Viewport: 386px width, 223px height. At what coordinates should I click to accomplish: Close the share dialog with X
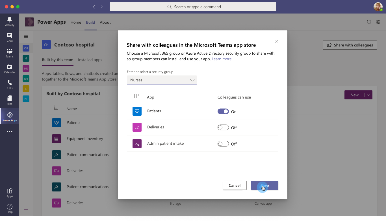(x=277, y=41)
